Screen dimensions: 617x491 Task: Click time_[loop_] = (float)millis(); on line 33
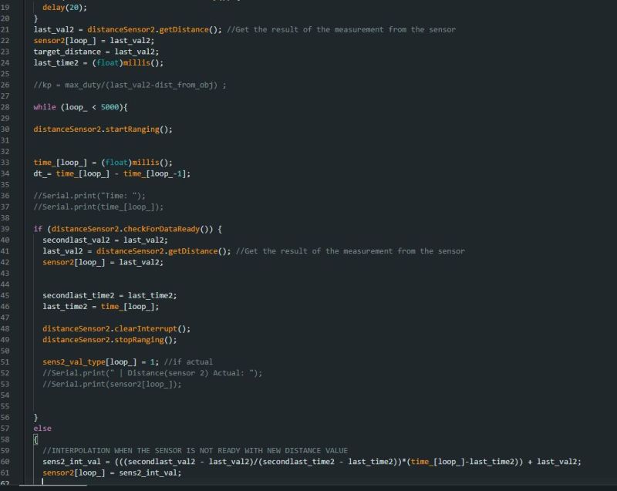103,163
